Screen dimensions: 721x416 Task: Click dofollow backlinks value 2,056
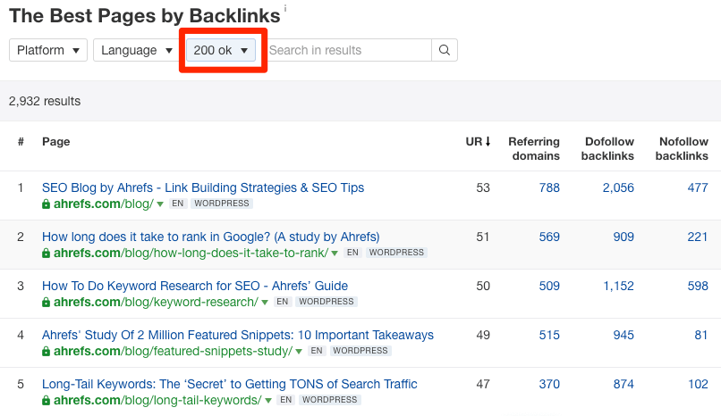[x=618, y=187]
